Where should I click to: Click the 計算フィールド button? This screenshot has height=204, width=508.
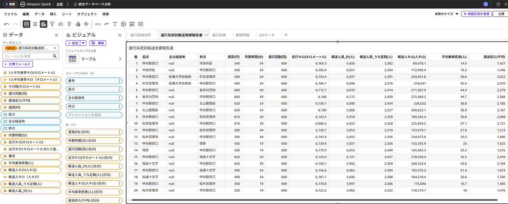pyautogui.click(x=18, y=64)
